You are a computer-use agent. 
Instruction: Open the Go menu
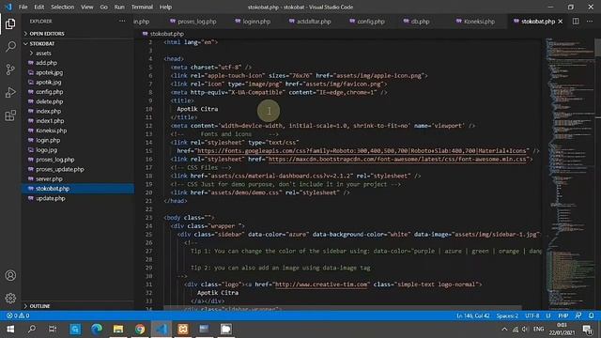tap(104, 7)
